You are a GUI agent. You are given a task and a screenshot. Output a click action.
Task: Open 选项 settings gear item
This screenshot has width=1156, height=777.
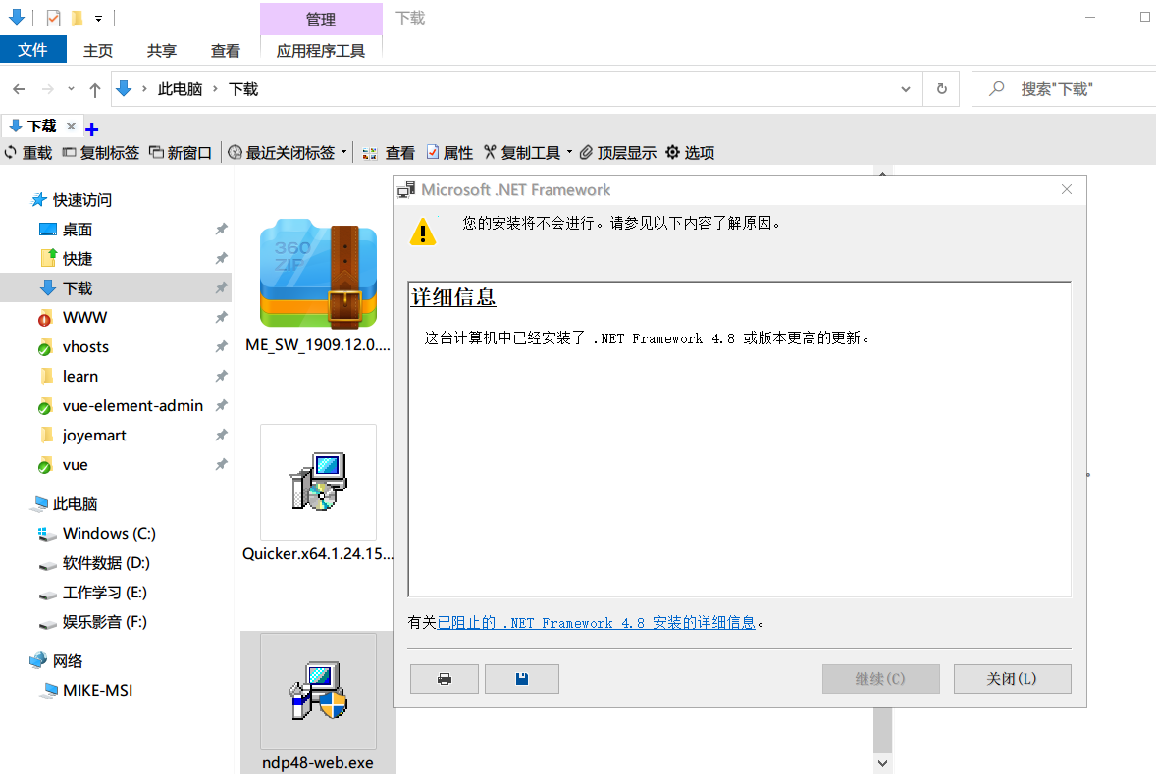(x=690, y=153)
